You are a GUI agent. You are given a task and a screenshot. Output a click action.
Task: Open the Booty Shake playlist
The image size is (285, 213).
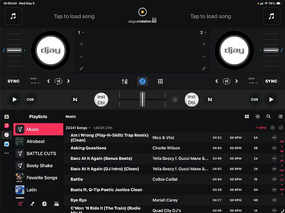pyautogui.click(x=38, y=166)
